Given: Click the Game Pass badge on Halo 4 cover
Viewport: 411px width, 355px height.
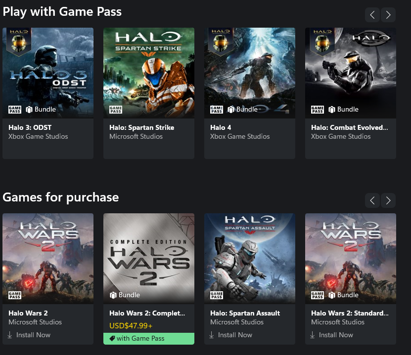Looking at the screenshot, I should pyautogui.click(x=217, y=110).
